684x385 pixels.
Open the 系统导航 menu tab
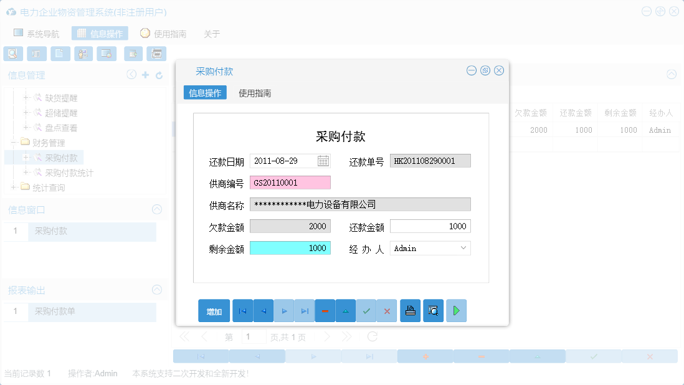pyautogui.click(x=36, y=34)
